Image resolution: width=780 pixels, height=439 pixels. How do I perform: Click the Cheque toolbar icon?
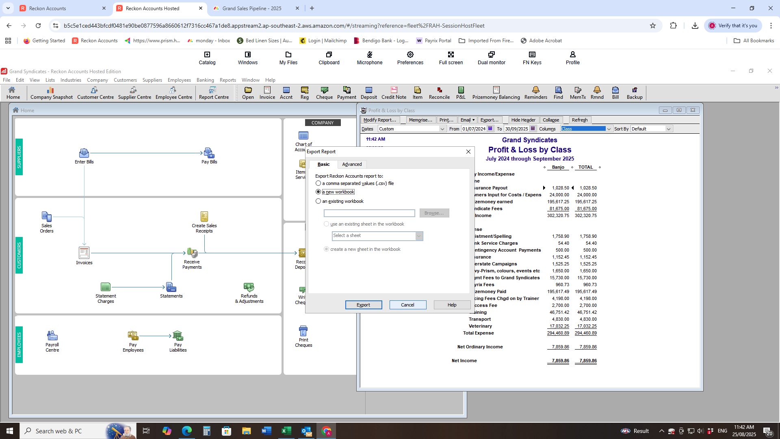click(324, 93)
